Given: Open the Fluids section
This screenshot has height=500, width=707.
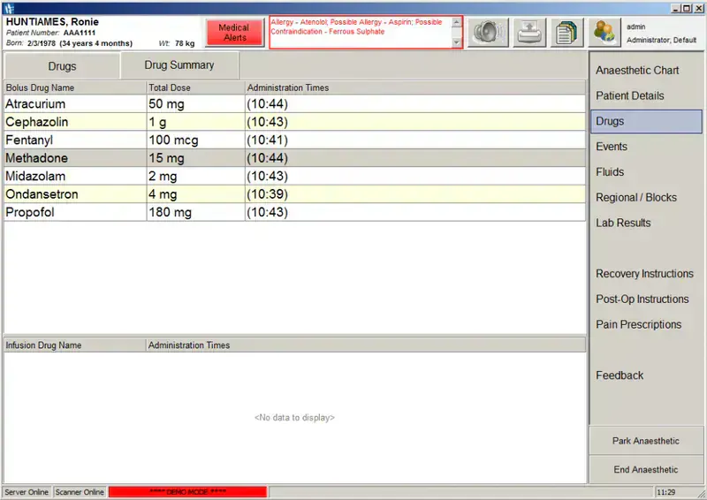Looking at the screenshot, I should (x=610, y=172).
